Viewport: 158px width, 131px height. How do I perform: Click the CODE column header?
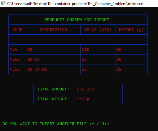pos(17,30)
